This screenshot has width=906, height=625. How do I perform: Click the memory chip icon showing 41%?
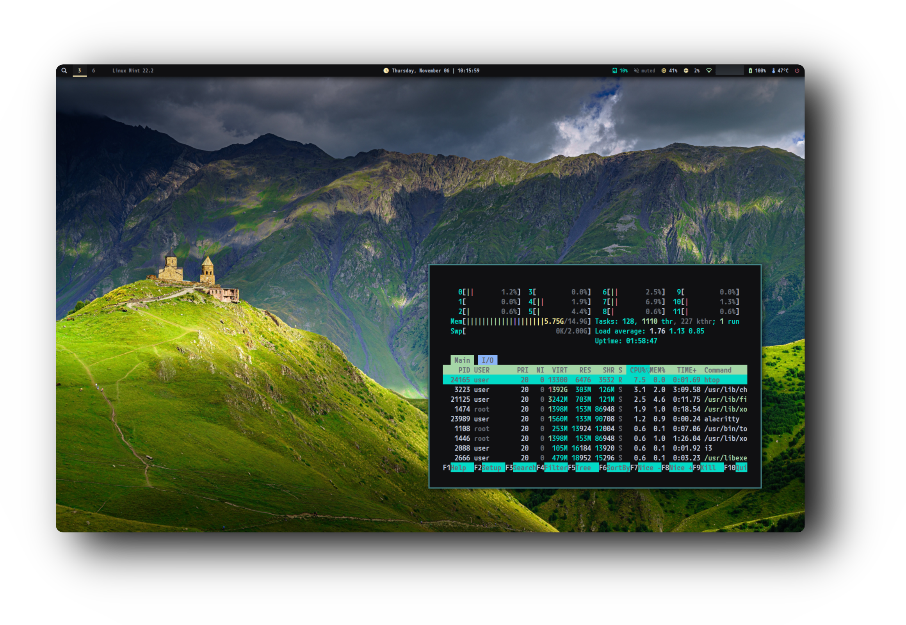pos(664,71)
